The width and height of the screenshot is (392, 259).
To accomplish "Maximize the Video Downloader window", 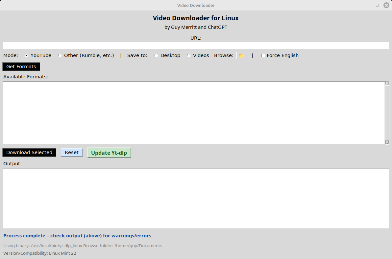I will (377, 5).
